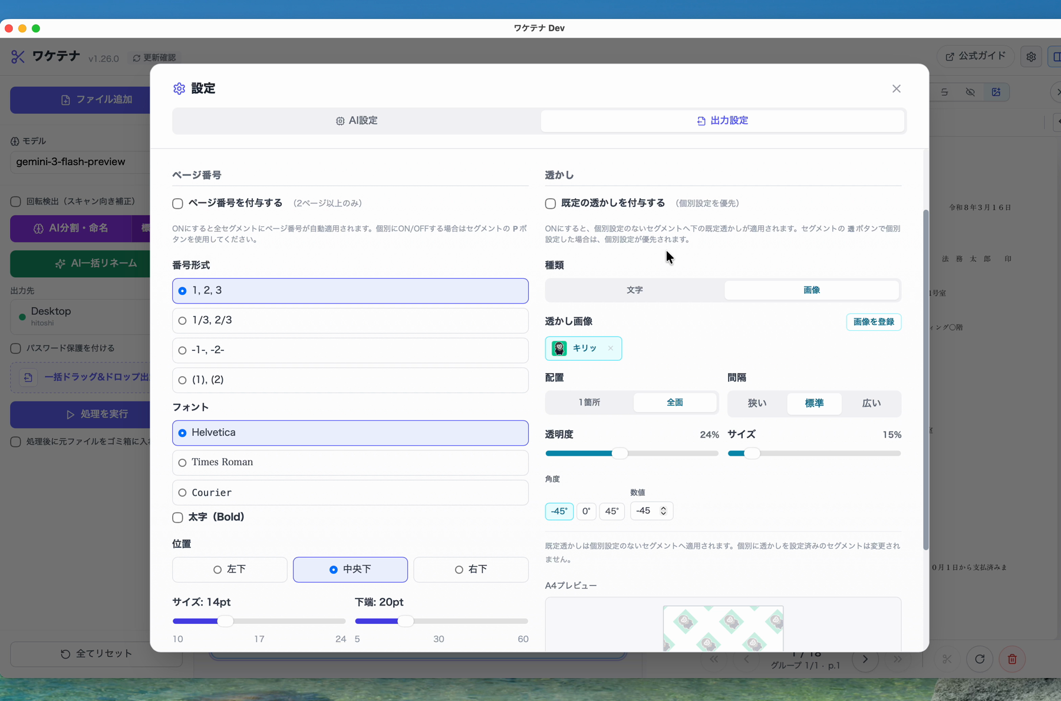1061x701 pixels.
Task: Go to next page with chevron arrow
Action: (x=865, y=659)
